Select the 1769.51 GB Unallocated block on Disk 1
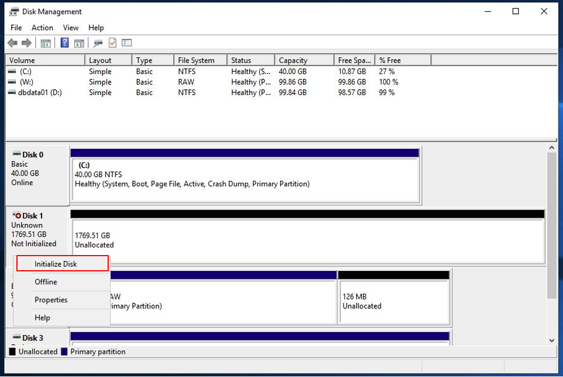The image size is (563, 377). 308,238
